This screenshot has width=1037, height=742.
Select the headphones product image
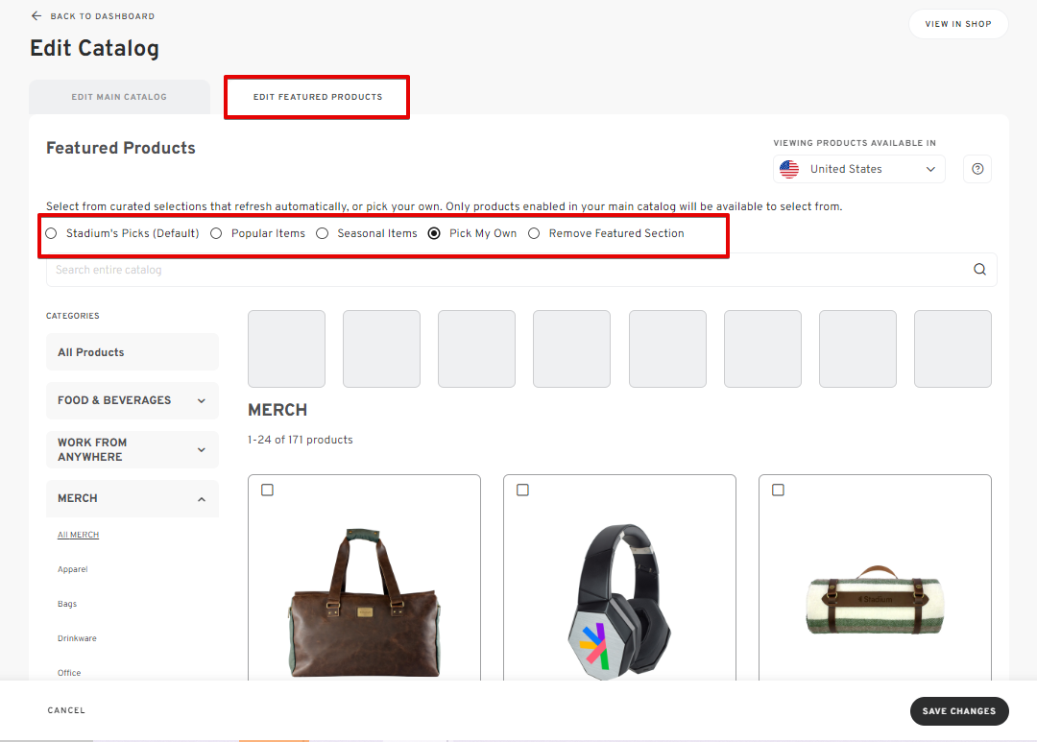(x=619, y=600)
